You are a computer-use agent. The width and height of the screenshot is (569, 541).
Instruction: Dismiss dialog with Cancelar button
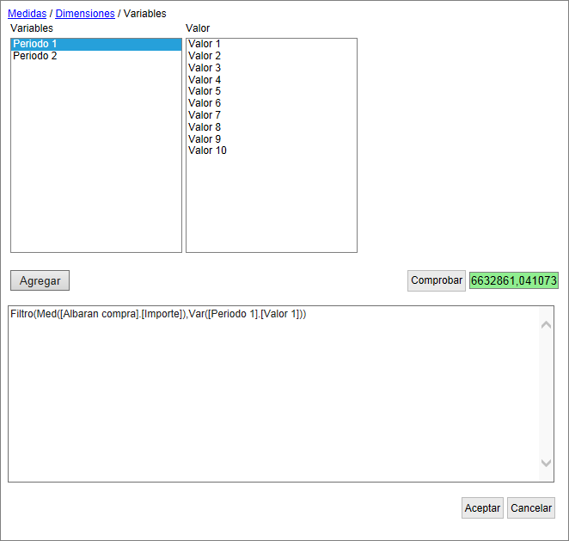531,508
